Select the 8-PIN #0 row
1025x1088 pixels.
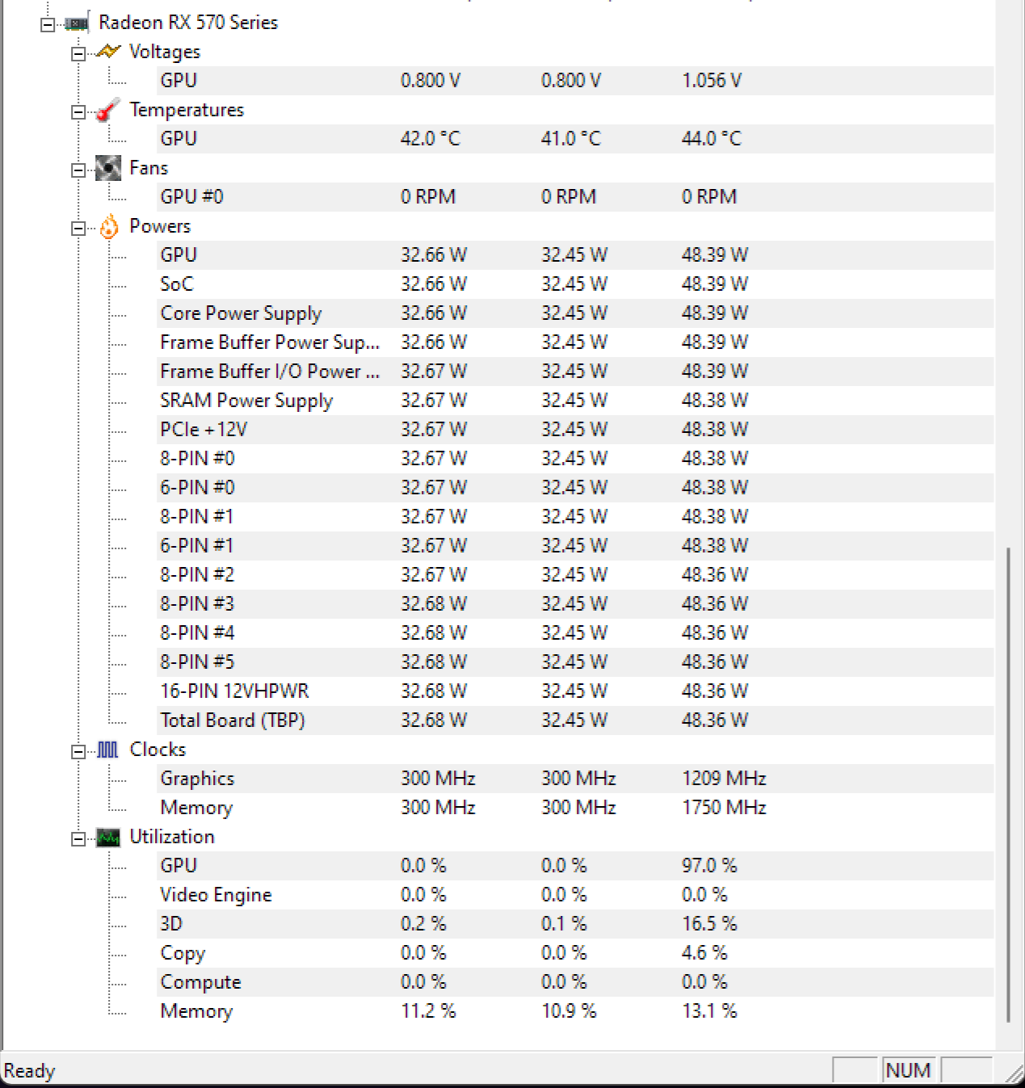pos(575,459)
